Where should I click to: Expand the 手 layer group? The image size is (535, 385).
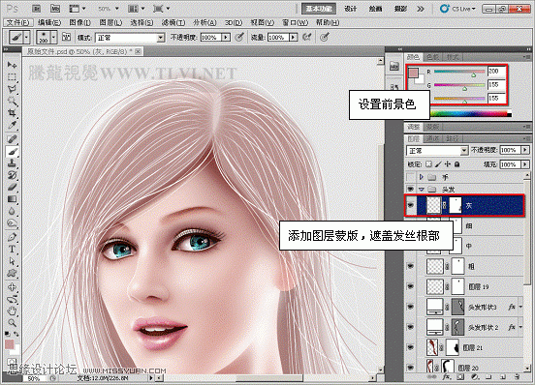[x=422, y=177]
